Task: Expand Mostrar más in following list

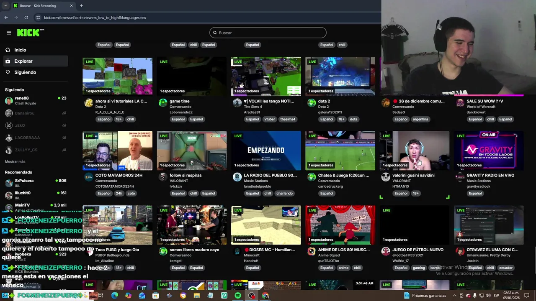Action: (15, 162)
